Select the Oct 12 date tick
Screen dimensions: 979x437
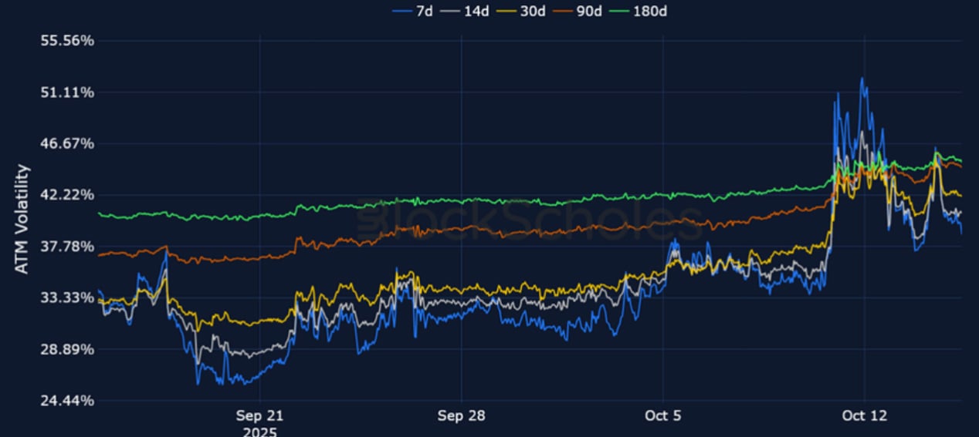coord(864,415)
